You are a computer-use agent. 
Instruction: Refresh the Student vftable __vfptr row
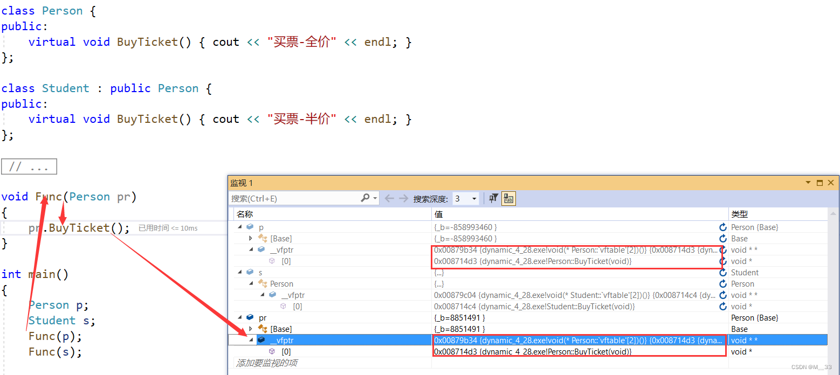tap(723, 295)
